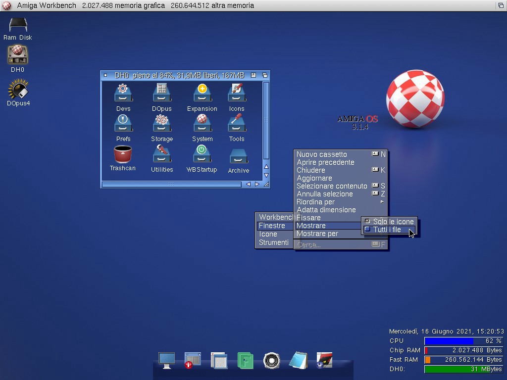Select the 'Solo le icone' option
The width and height of the screenshot is (507, 380).
point(393,222)
